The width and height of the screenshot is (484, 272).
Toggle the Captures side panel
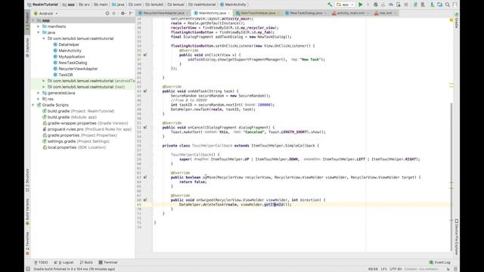(x=27, y=48)
